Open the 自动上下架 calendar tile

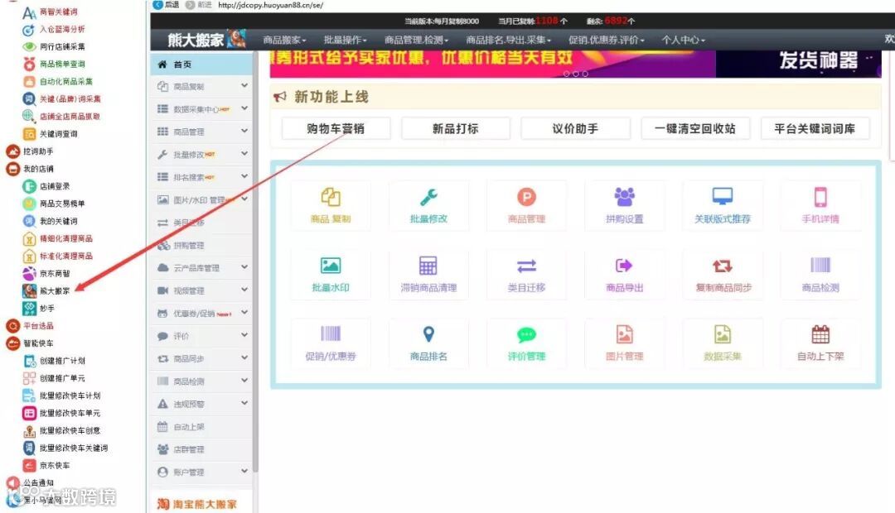coord(820,343)
